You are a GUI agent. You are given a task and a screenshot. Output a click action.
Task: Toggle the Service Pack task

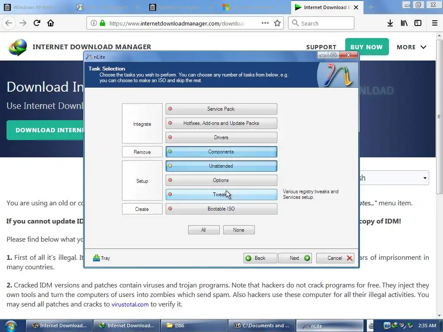221,109
